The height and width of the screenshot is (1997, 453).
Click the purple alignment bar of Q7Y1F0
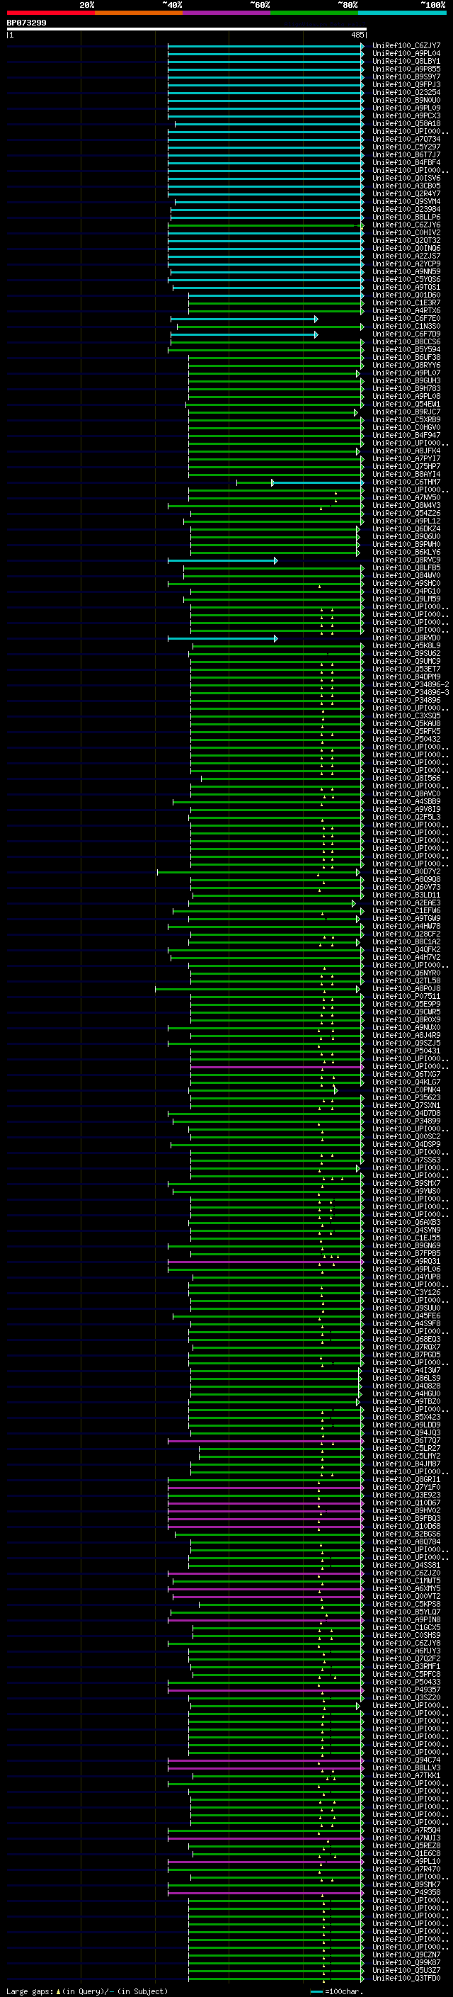tap(265, 1488)
